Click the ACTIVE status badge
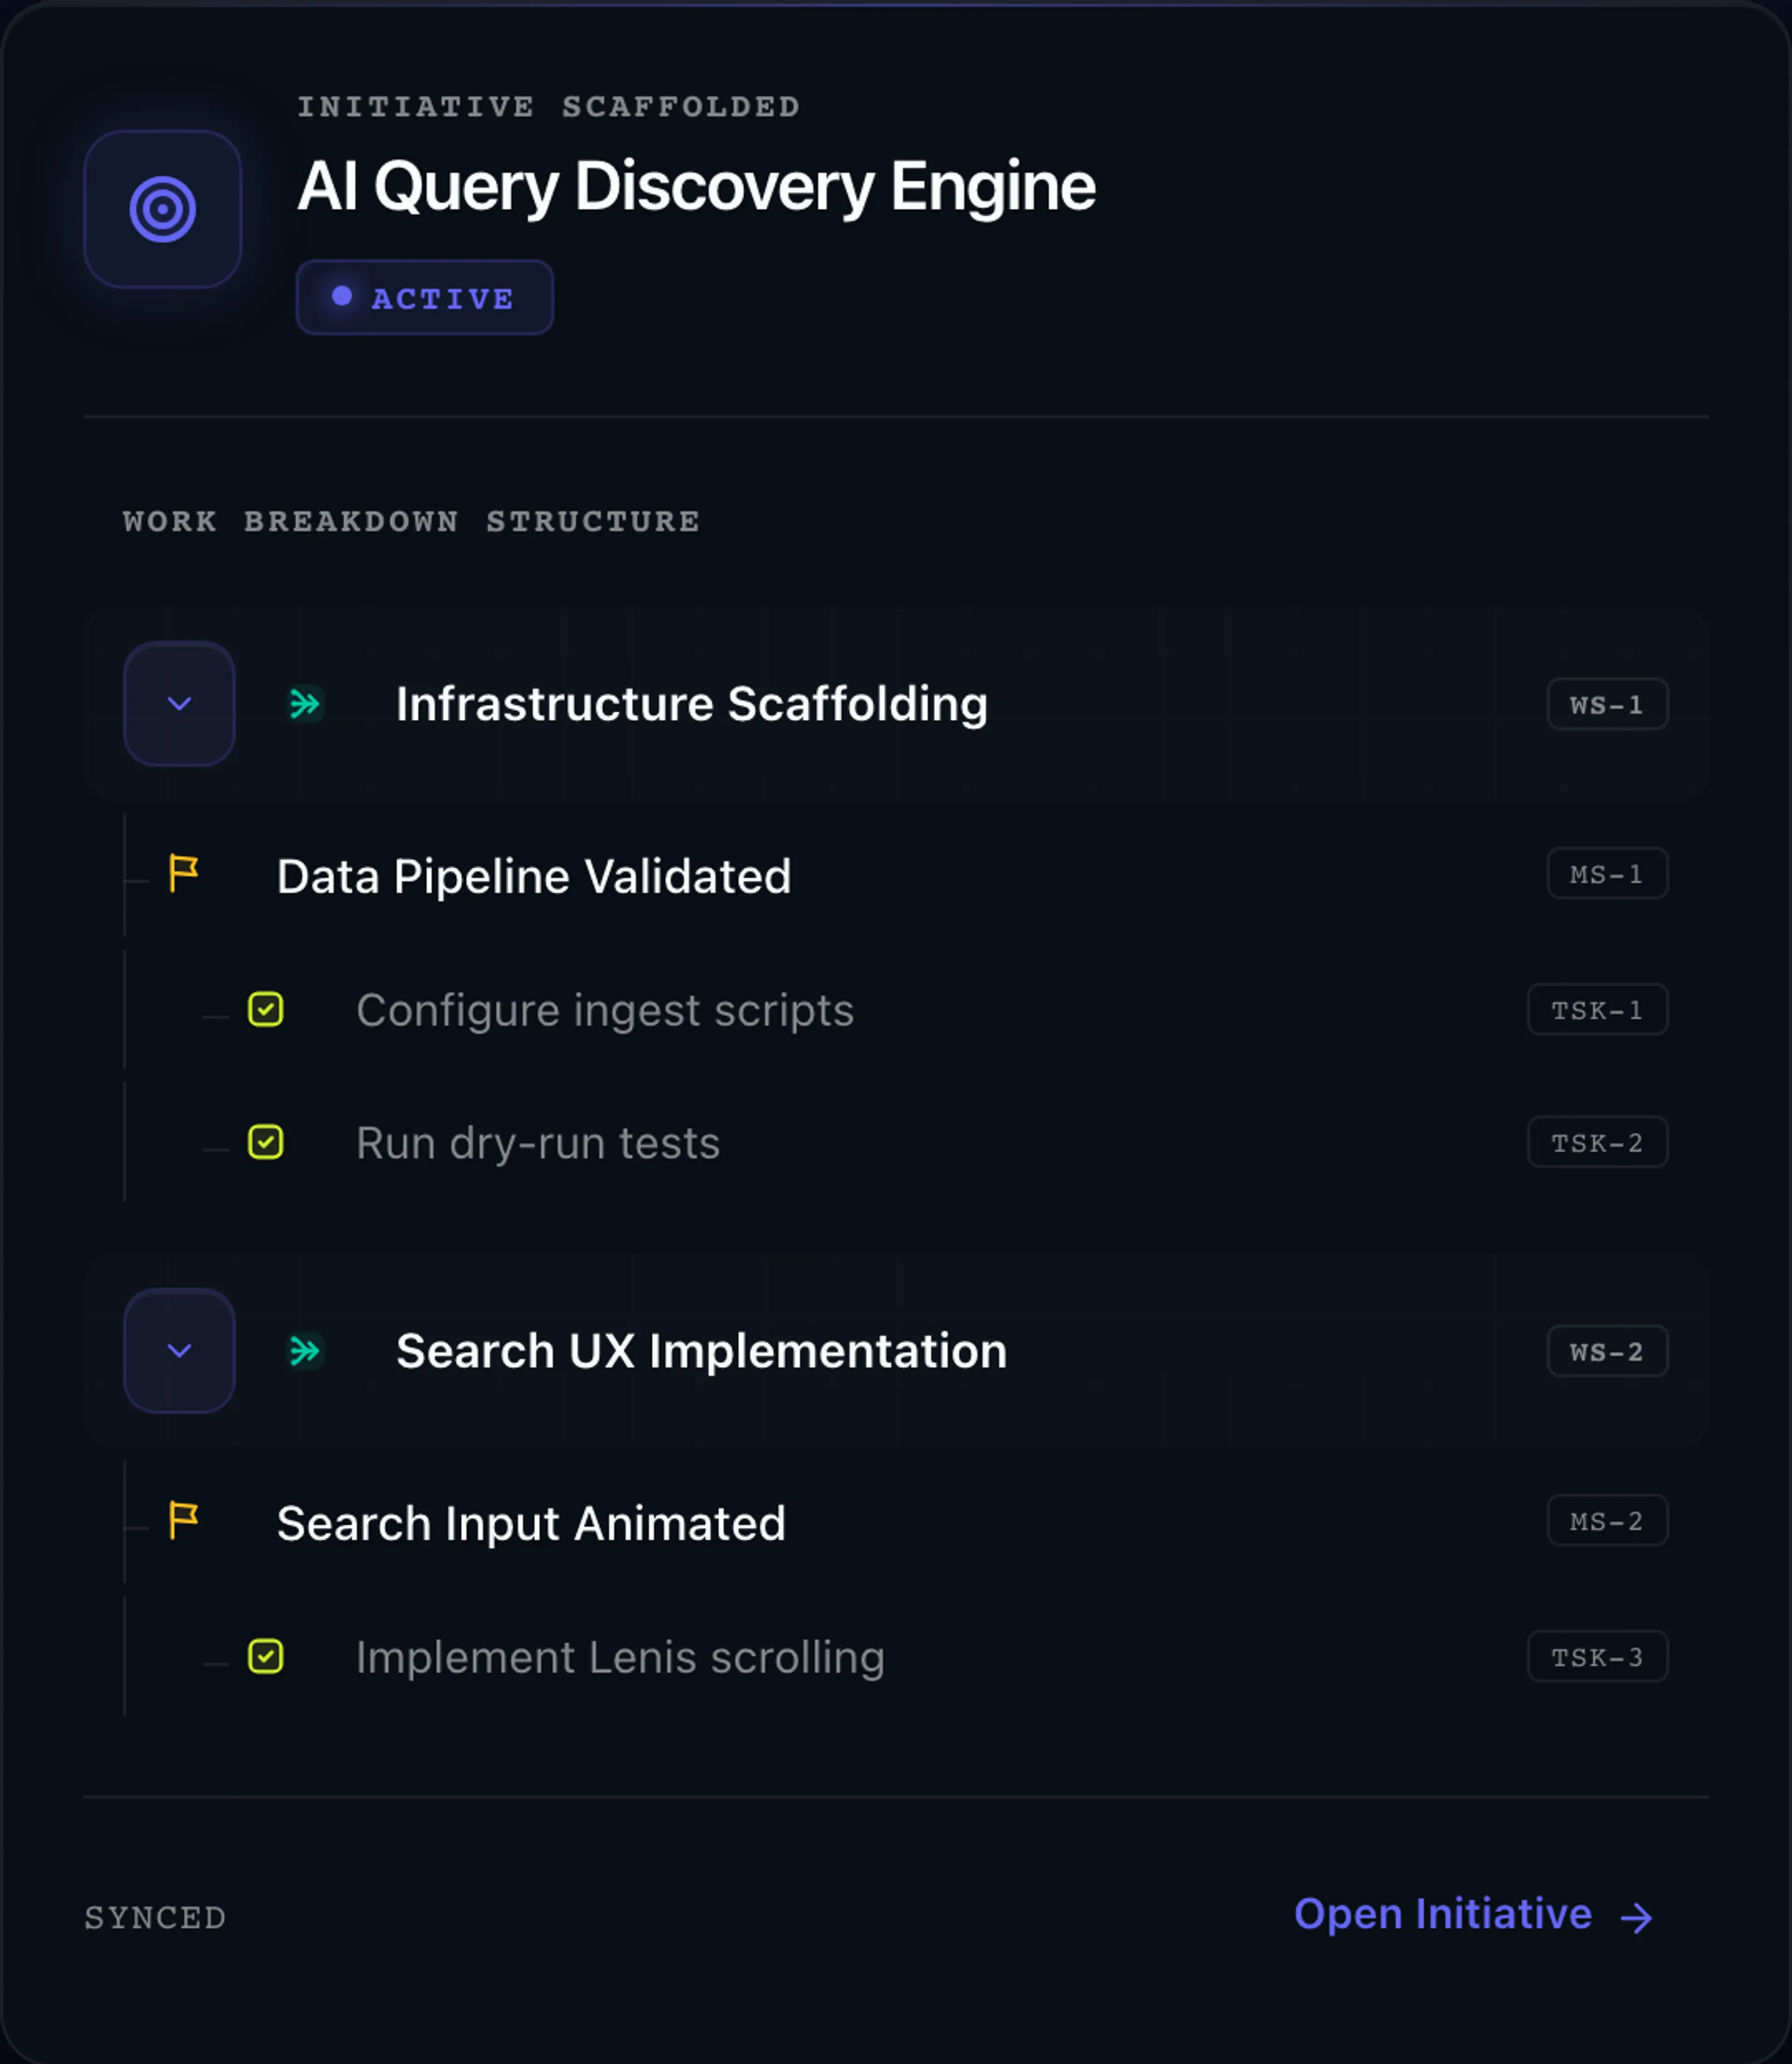 tap(425, 297)
